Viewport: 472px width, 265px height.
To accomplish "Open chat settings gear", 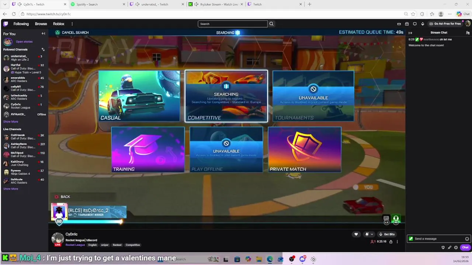I will click(x=456, y=247).
